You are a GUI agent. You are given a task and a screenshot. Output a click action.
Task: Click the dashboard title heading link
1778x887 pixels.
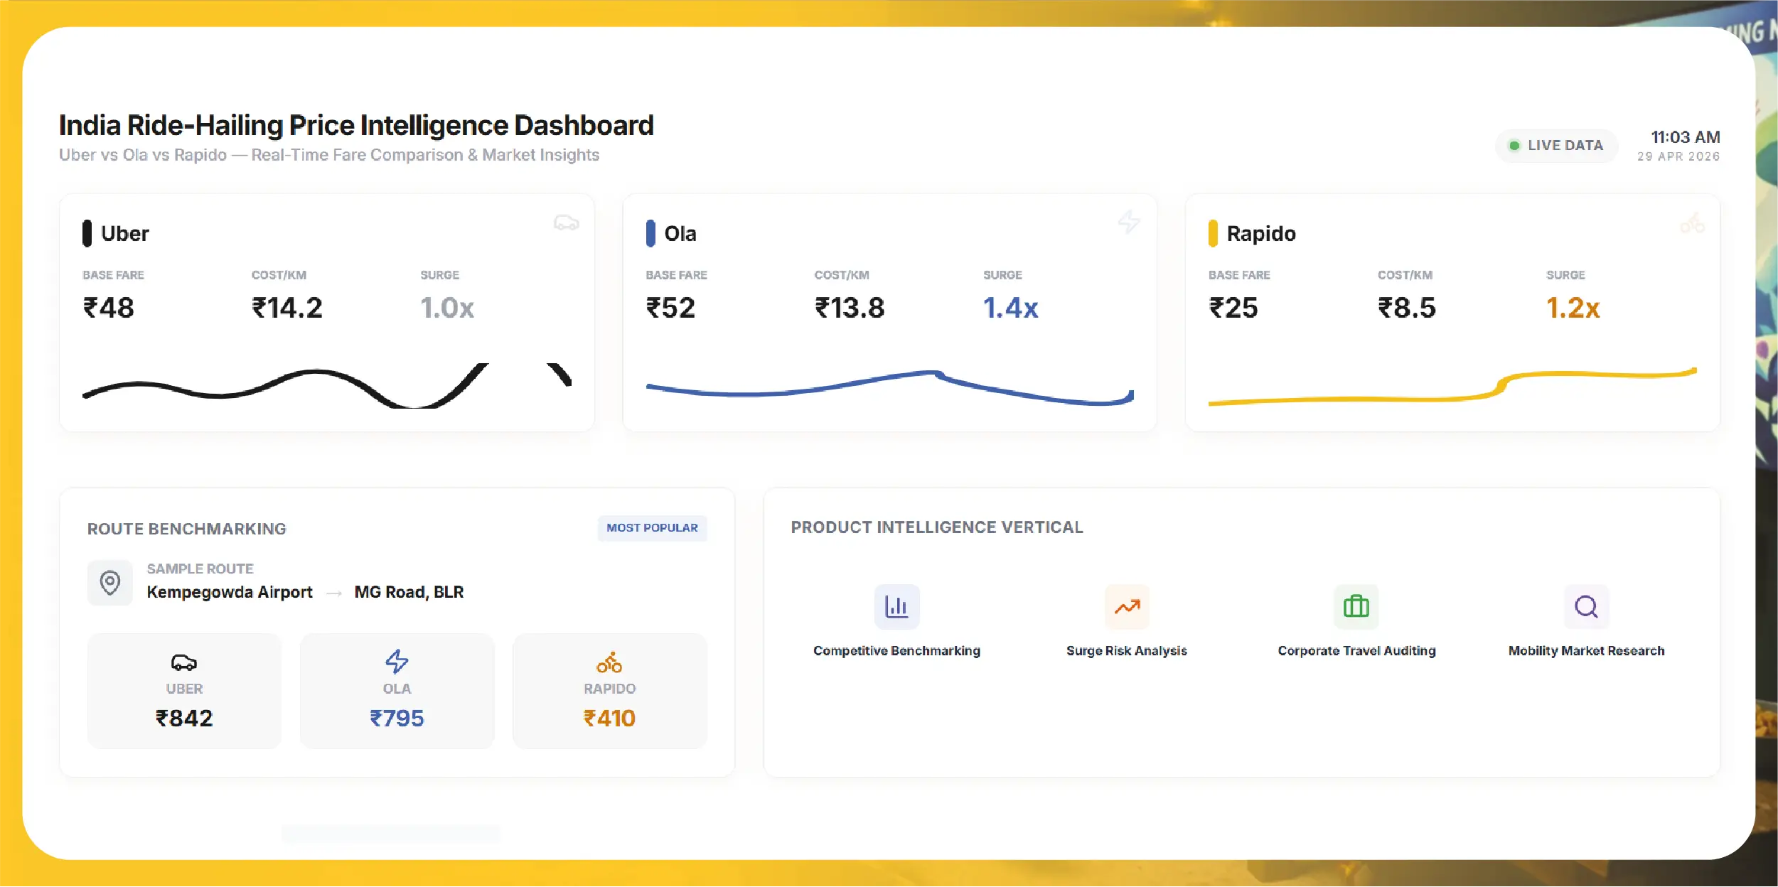pos(355,125)
